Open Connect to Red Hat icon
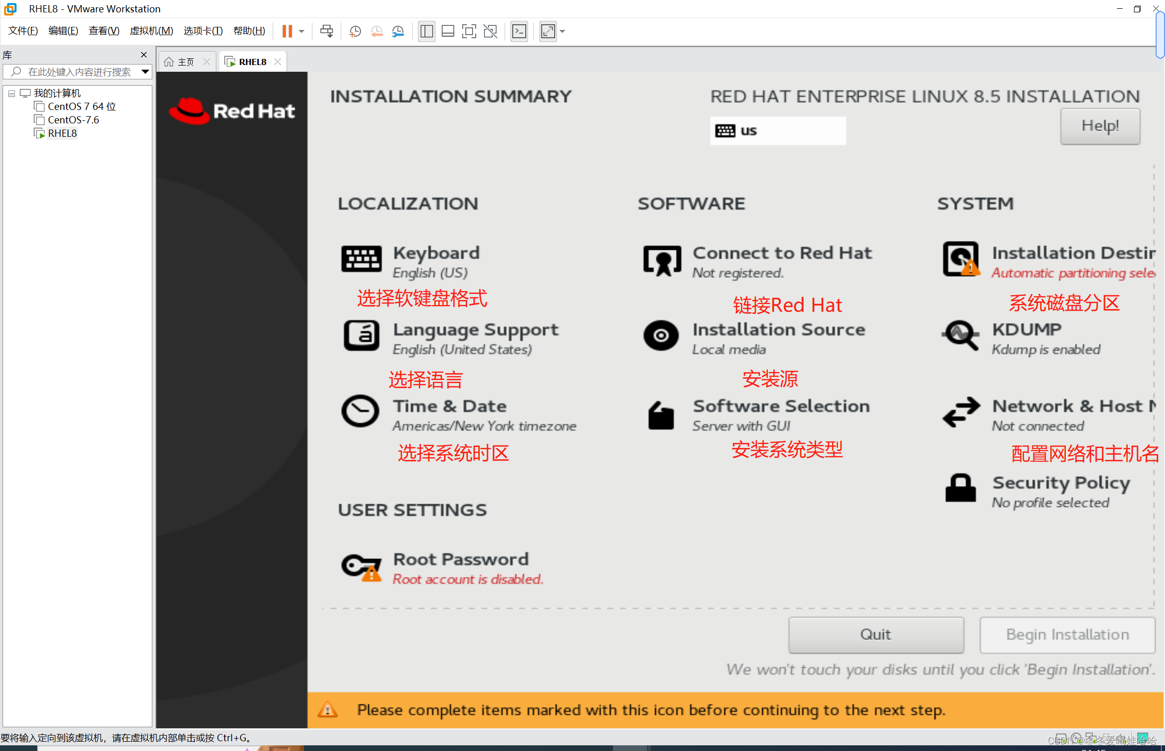The image size is (1165, 751). pyautogui.click(x=662, y=261)
